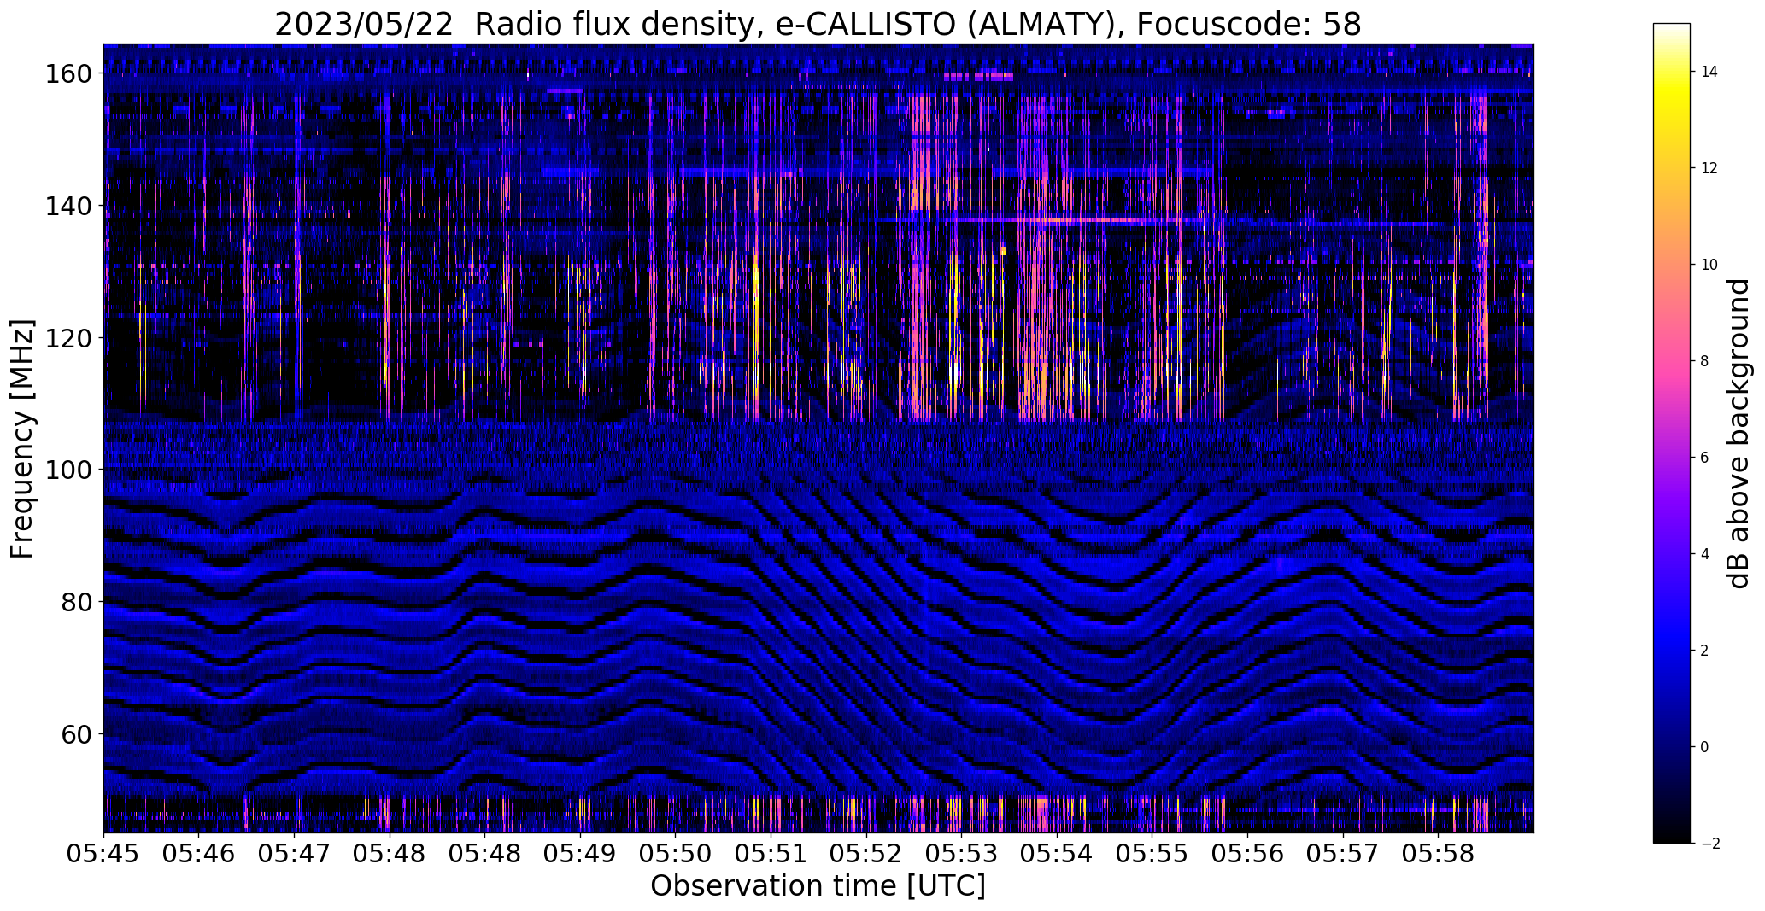This screenshot has height=911, width=1765.
Task: Select the 100 MHz frequency tick label
Action: pyautogui.click(x=67, y=470)
